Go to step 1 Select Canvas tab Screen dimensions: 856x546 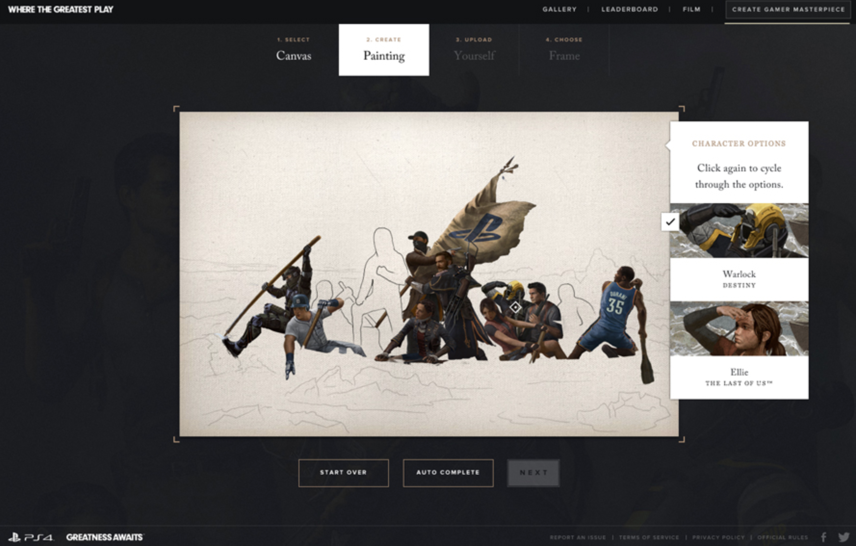294,50
